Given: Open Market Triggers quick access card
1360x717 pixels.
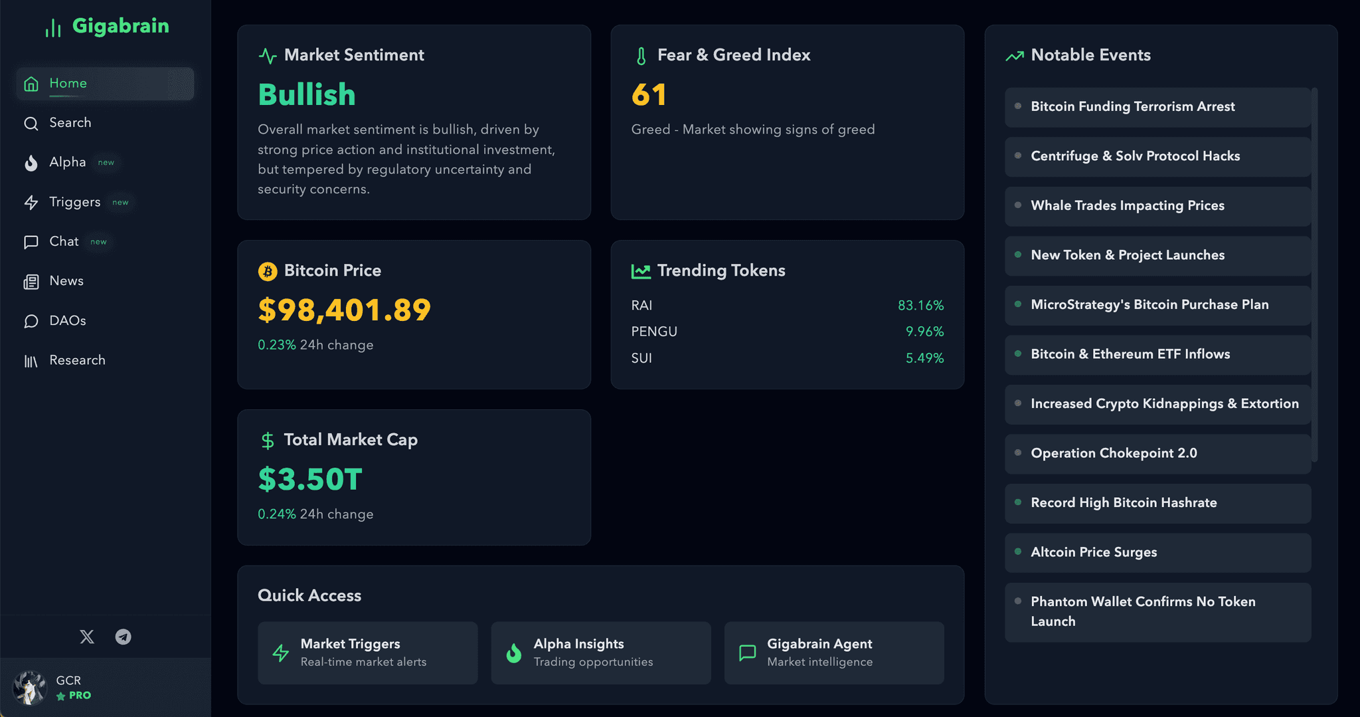Looking at the screenshot, I should (368, 653).
